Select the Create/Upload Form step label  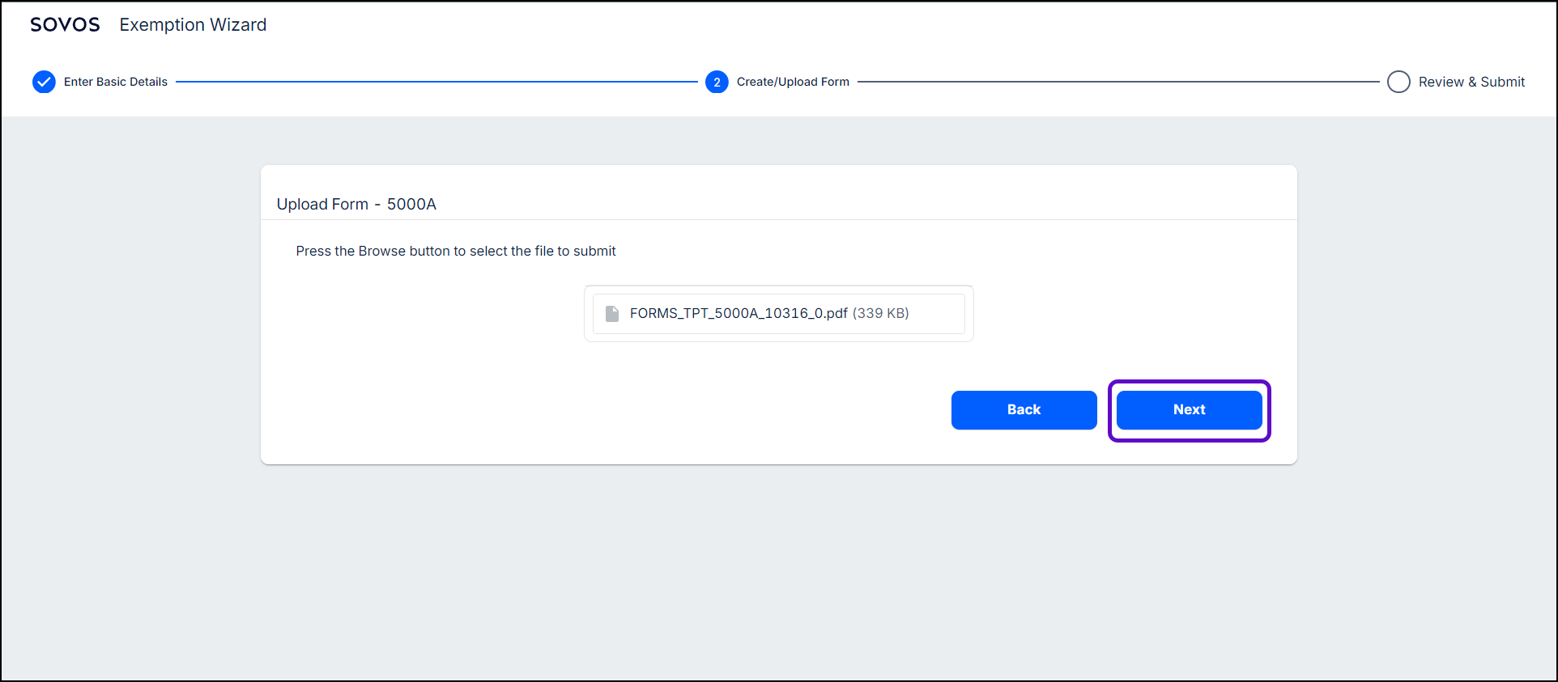793,82
